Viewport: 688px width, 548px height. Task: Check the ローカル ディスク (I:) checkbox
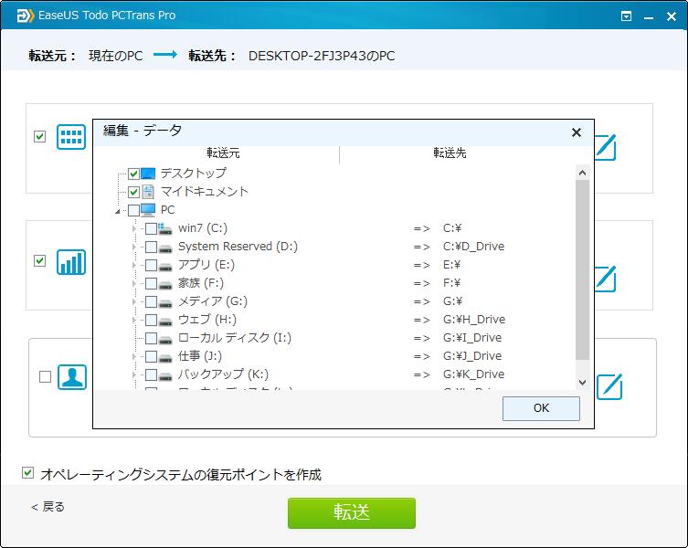point(151,338)
